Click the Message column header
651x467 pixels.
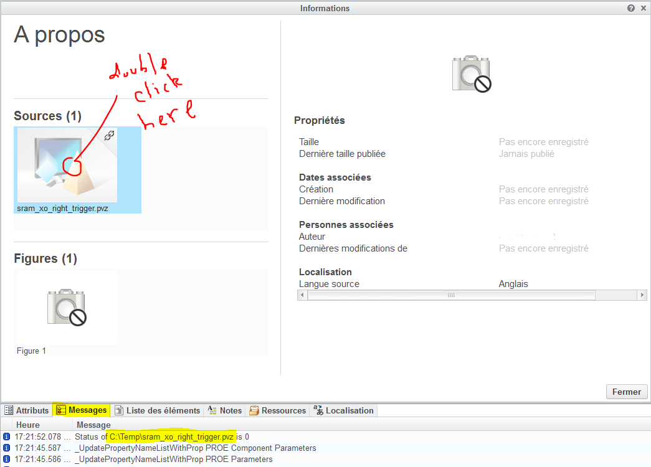tap(94, 425)
